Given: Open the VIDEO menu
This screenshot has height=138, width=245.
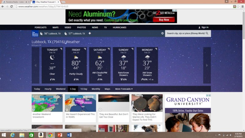Looking at the screenshot, I should click(x=68, y=27).
